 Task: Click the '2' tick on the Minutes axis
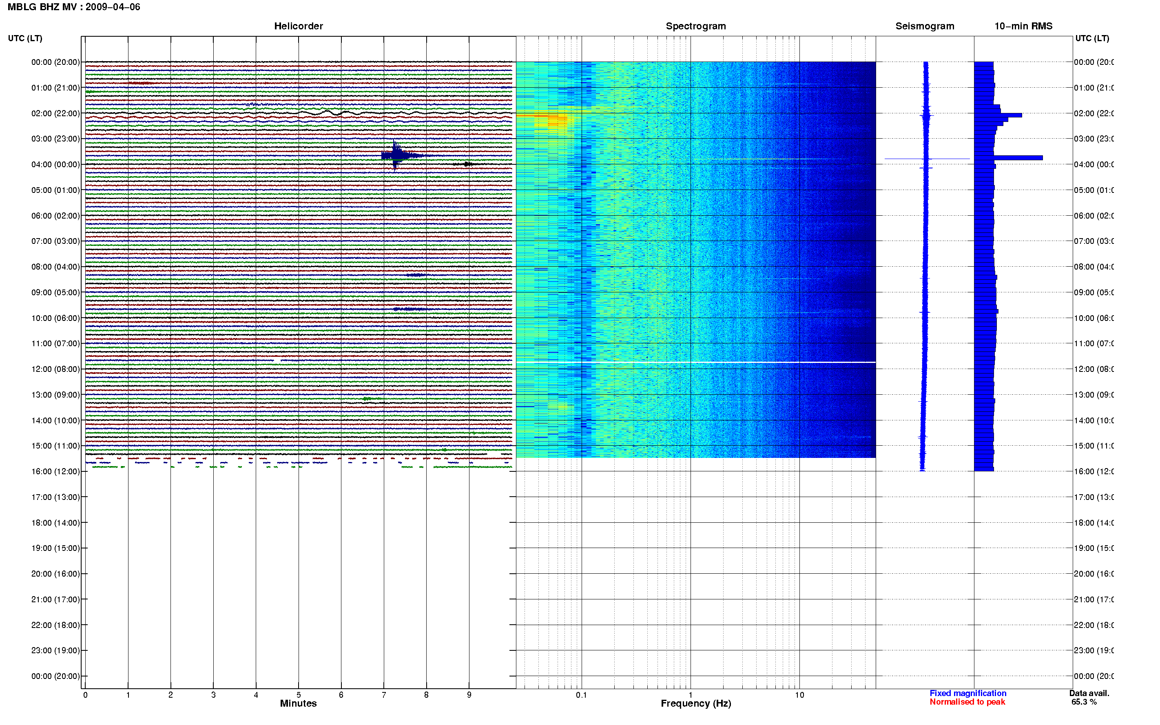tap(171, 695)
